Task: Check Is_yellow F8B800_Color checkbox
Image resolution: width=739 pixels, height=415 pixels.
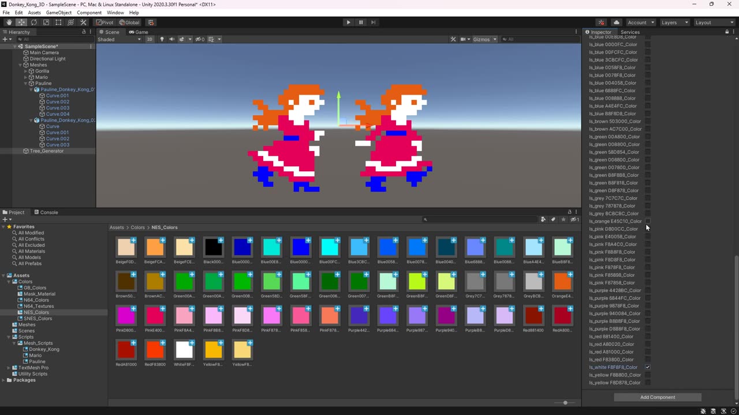Action: coord(648,375)
